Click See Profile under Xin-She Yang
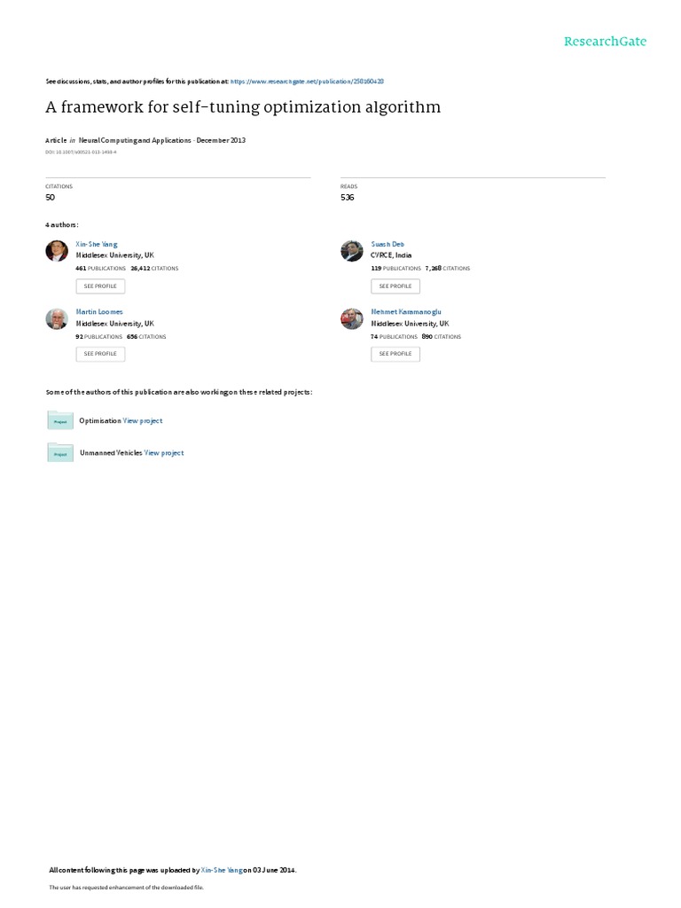The width and height of the screenshot is (681, 908). coord(100,286)
